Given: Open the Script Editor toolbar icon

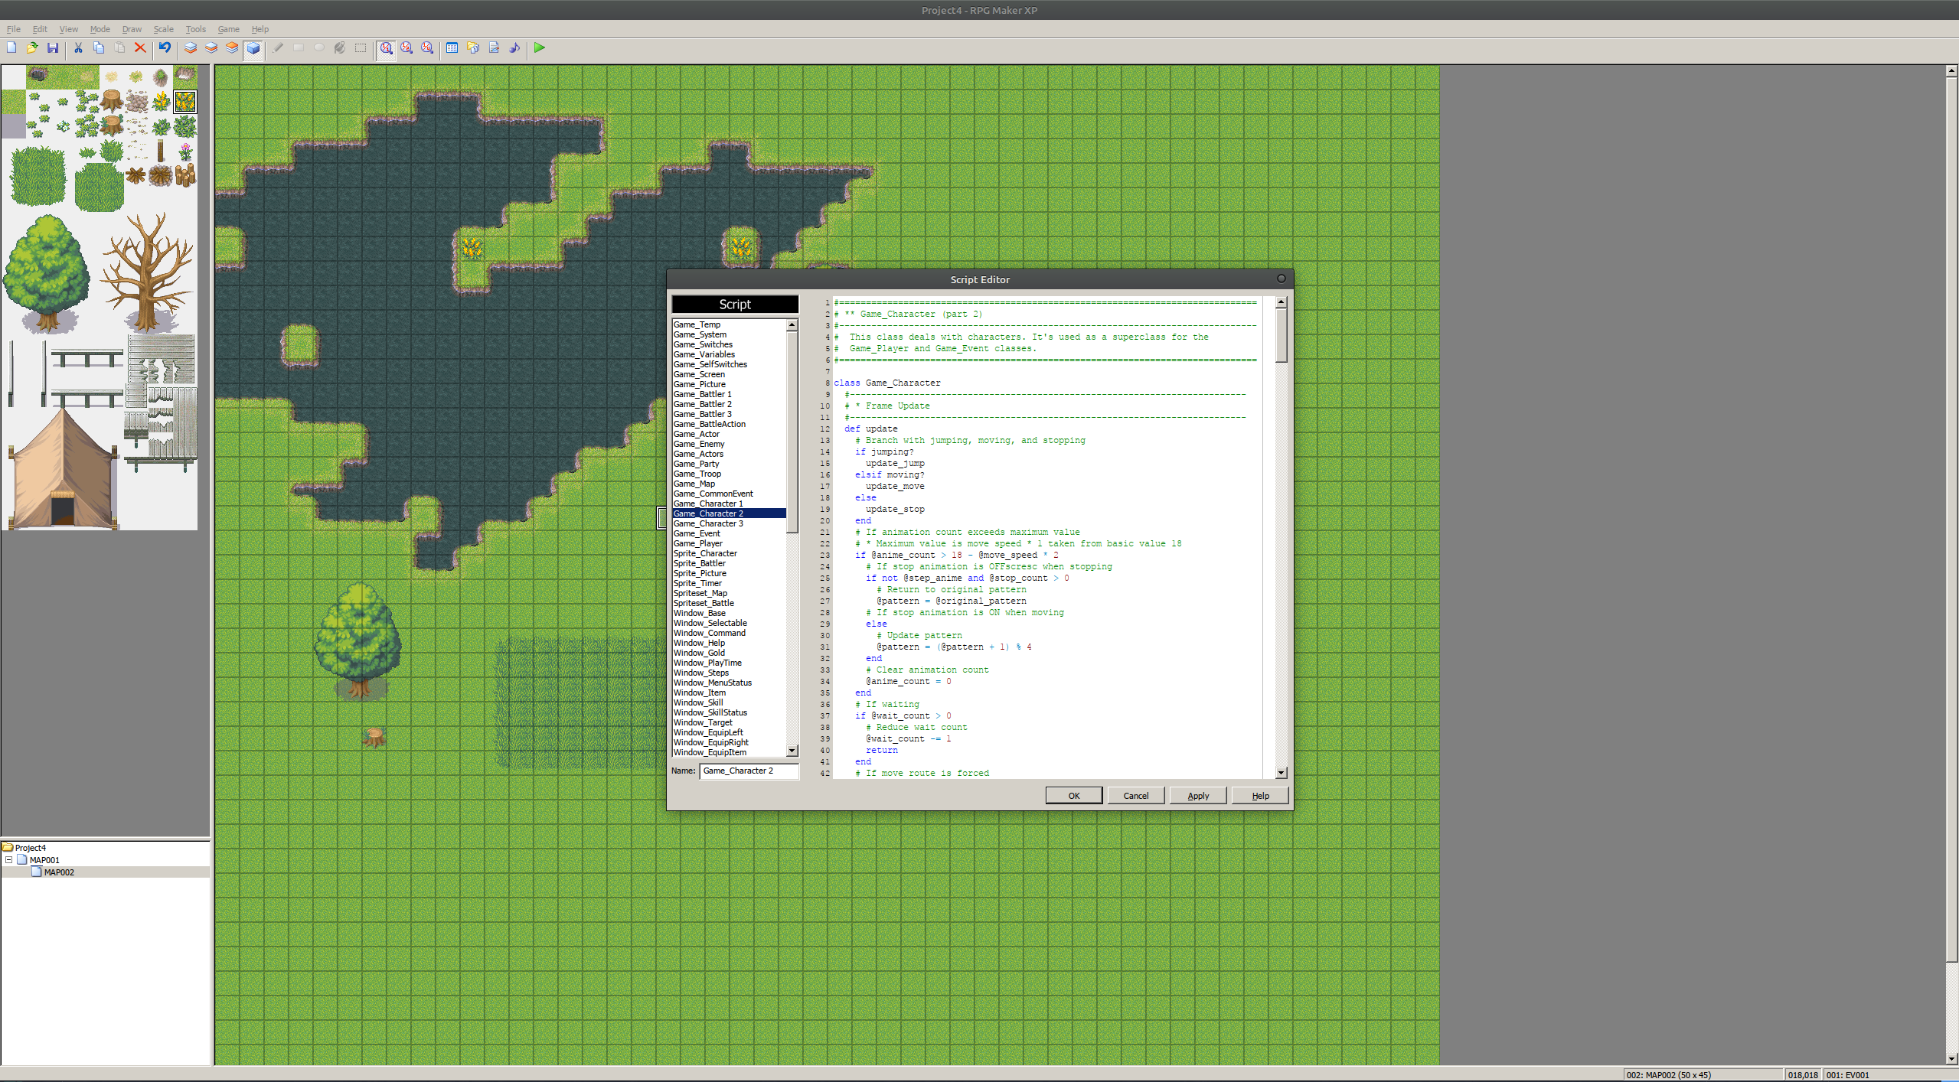Looking at the screenshot, I should pos(494,47).
